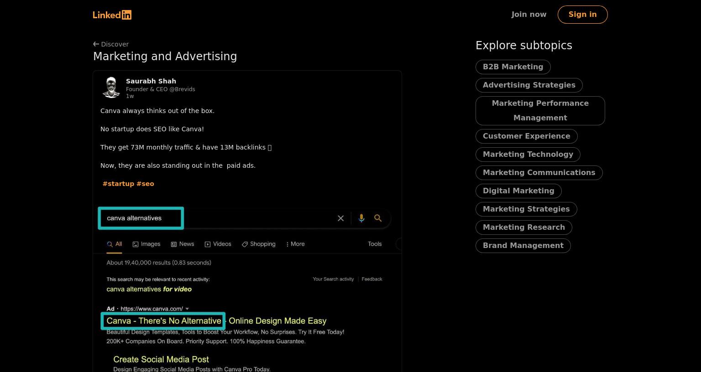Click the magnifier search icon
Viewport: 701px width, 372px height.
(378, 218)
